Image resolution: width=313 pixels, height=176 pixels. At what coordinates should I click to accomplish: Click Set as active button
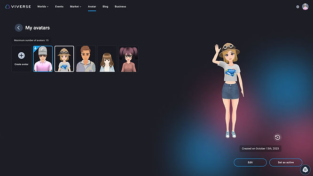(x=286, y=162)
